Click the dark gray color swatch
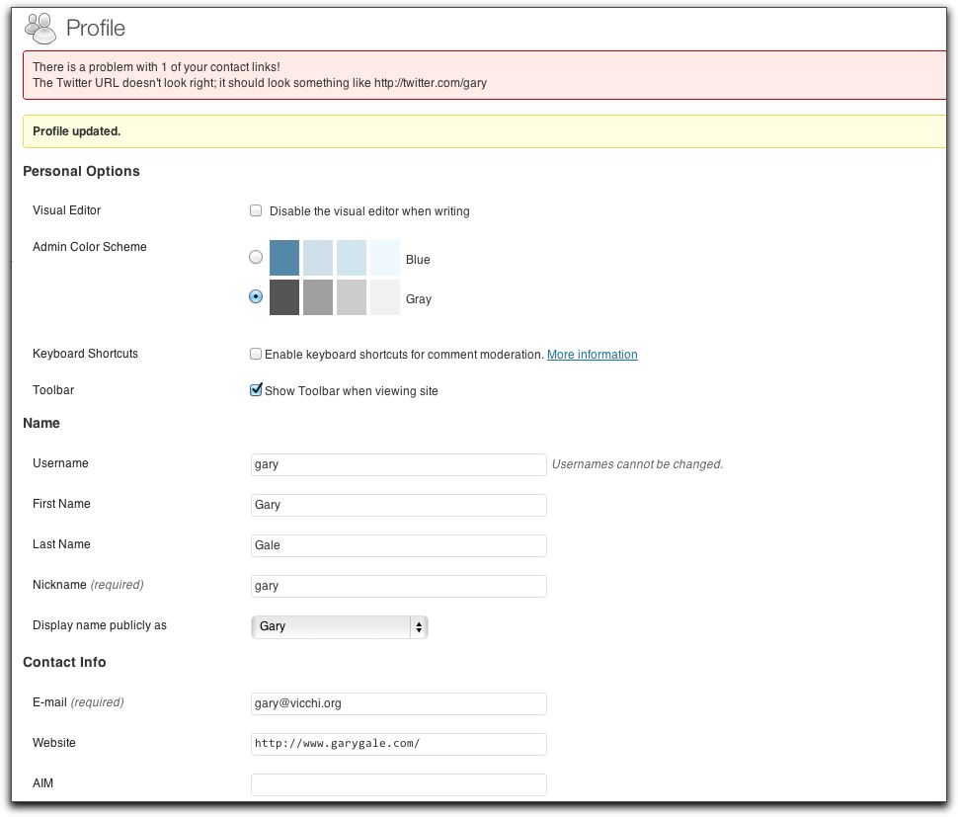Image resolution: width=958 pixels, height=817 pixels. [284, 297]
